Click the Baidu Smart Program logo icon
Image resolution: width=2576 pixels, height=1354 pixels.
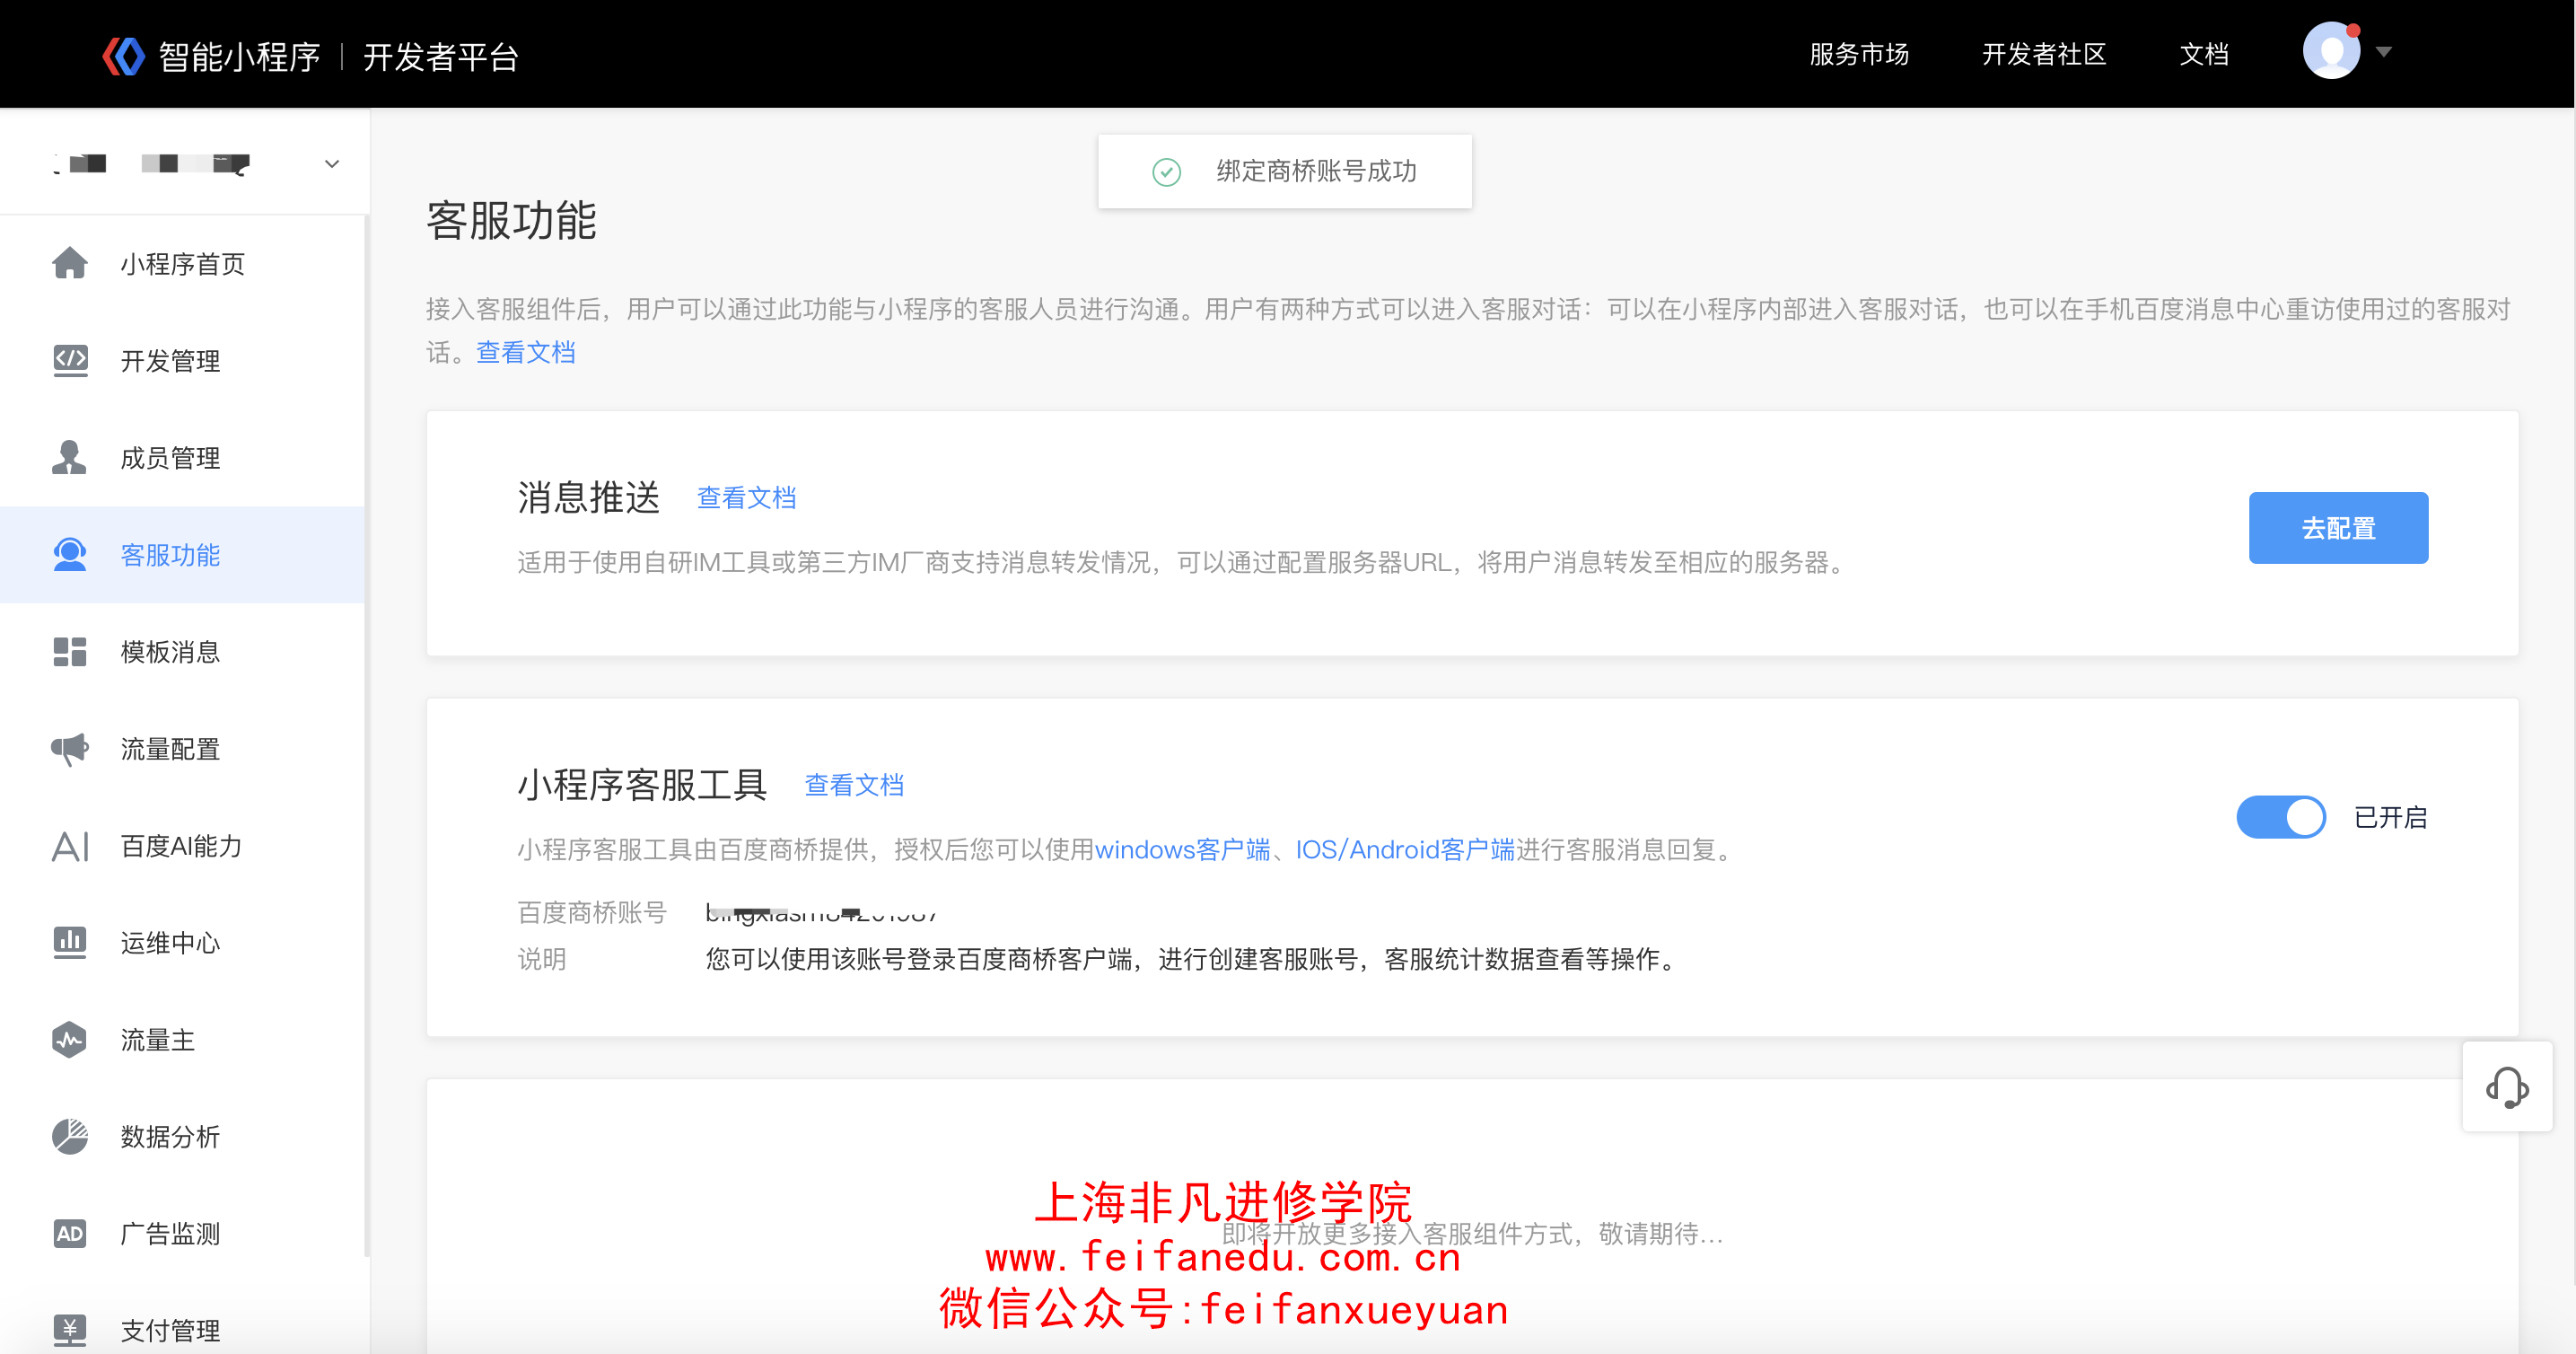124,56
